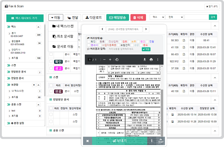Image resolution: width=224 pixels, height=147 pixels.
Task: Download the PDF from the viewer toolbar
Action: pos(145,60)
